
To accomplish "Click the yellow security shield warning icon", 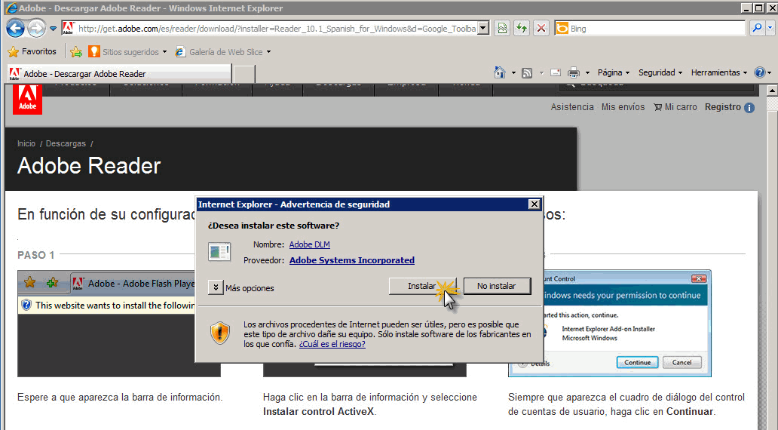I will point(220,333).
